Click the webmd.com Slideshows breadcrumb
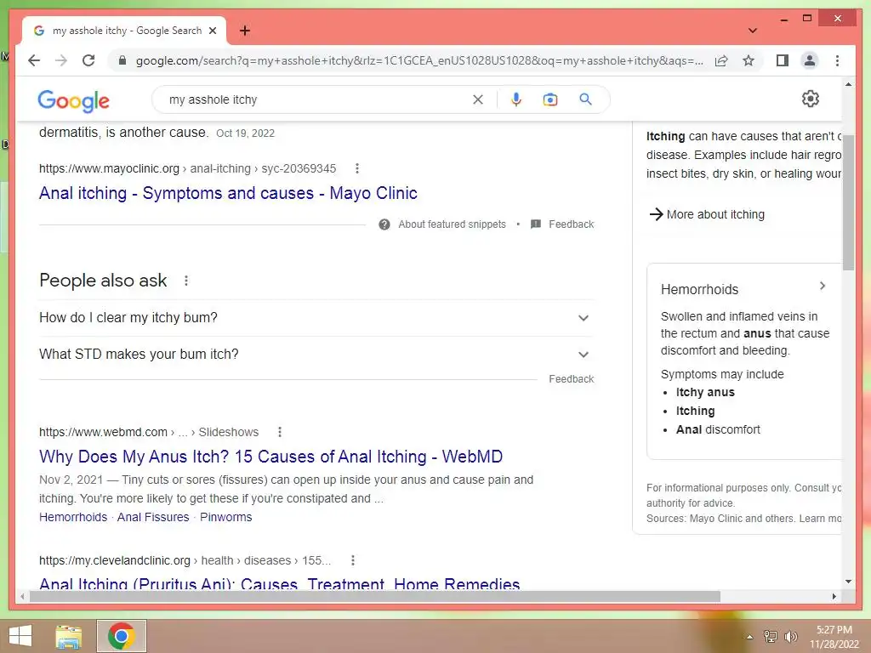This screenshot has height=653, width=871. [148, 432]
